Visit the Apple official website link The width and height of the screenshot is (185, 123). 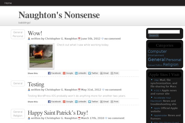(x=157, y=108)
